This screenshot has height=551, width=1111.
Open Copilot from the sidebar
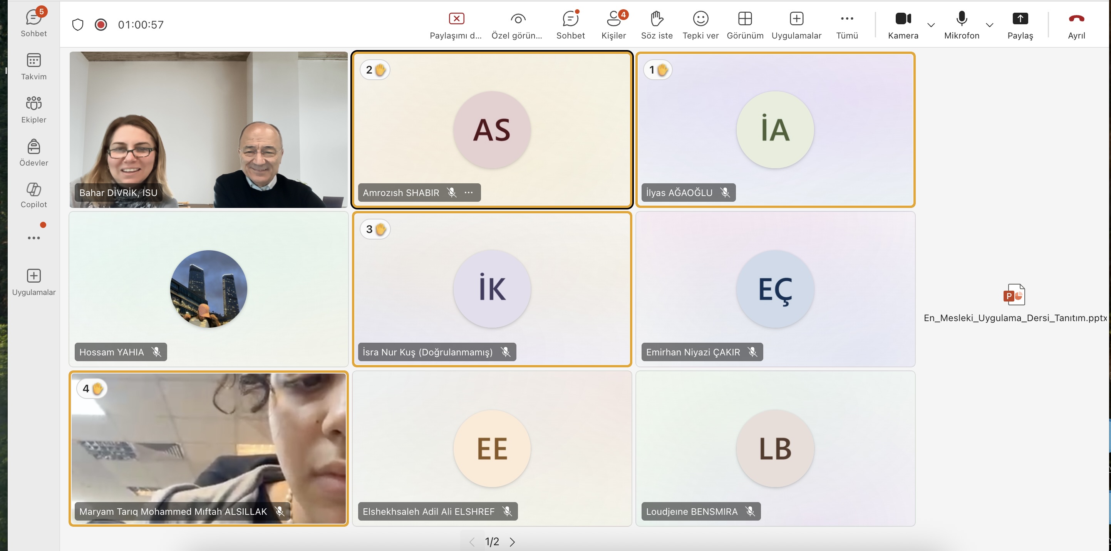point(34,194)
